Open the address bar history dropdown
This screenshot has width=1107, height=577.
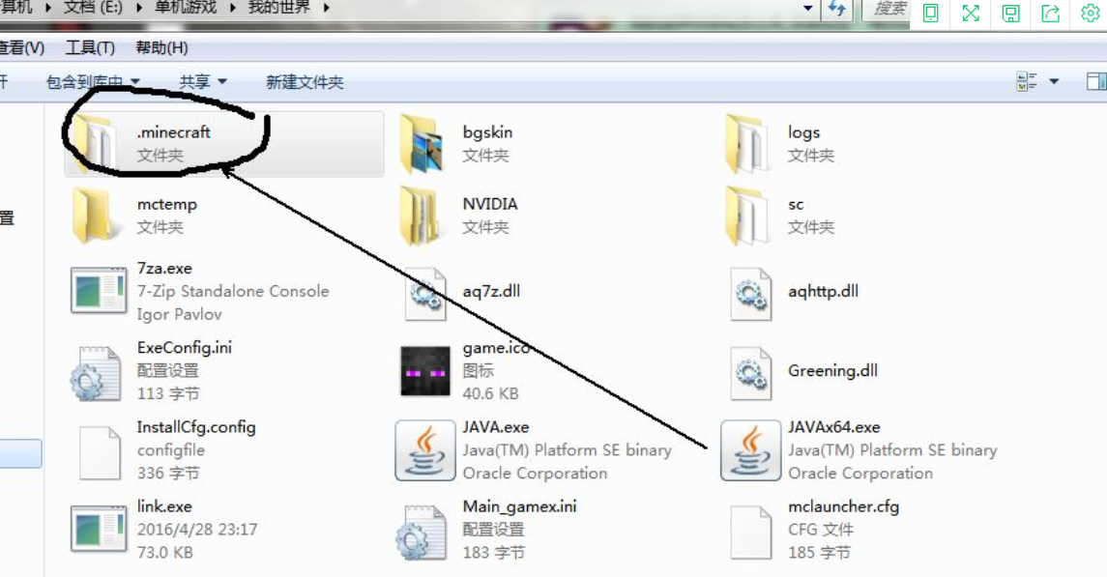tap(807, 9)
